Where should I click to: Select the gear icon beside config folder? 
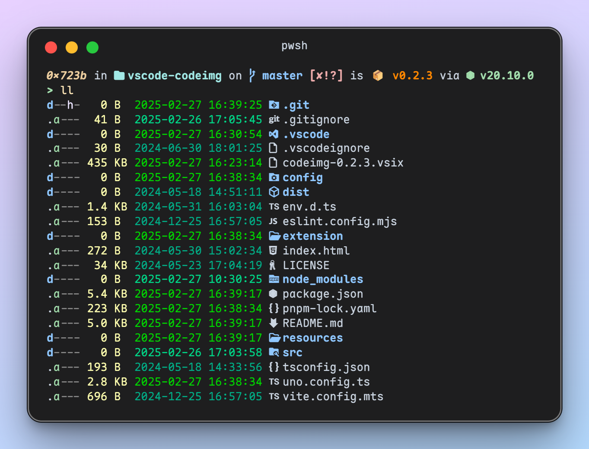click(x=275, y=177)
